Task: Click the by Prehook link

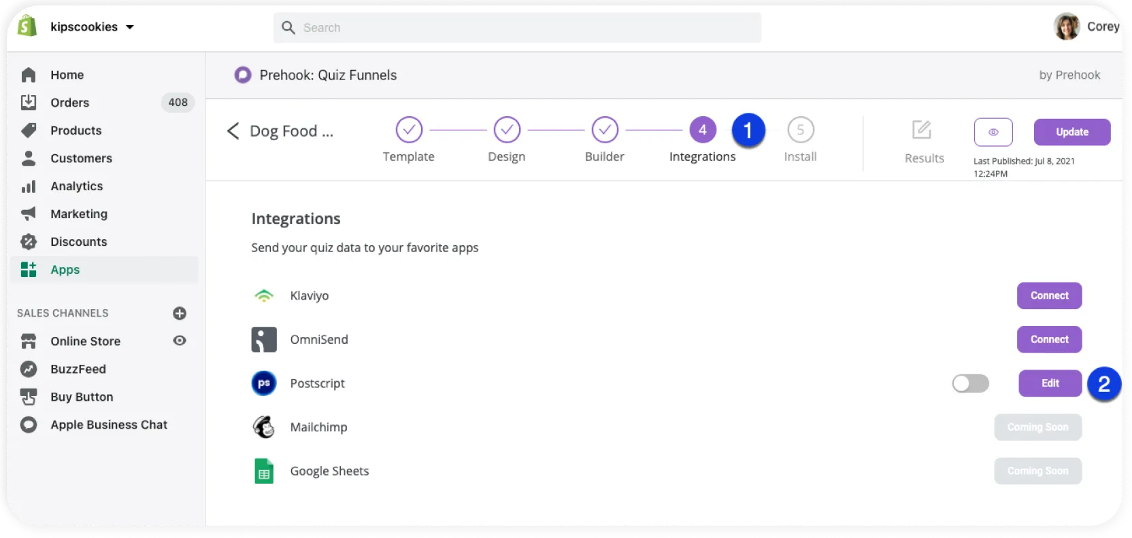Action: 1069,75
